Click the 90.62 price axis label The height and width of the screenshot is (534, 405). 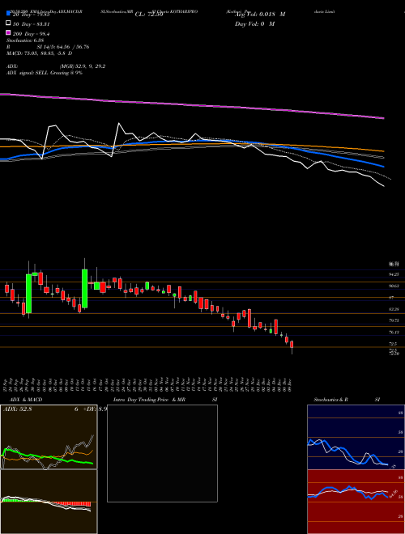click(394, 286)
